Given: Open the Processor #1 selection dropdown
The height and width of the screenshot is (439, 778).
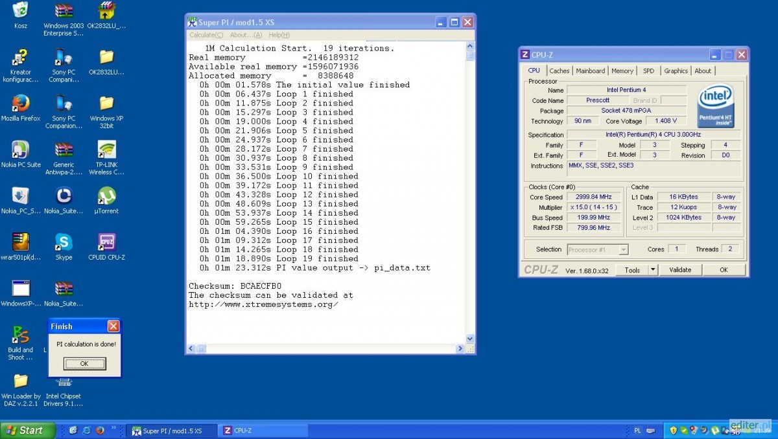Looking at the screenshot, I should coord(598,249).
